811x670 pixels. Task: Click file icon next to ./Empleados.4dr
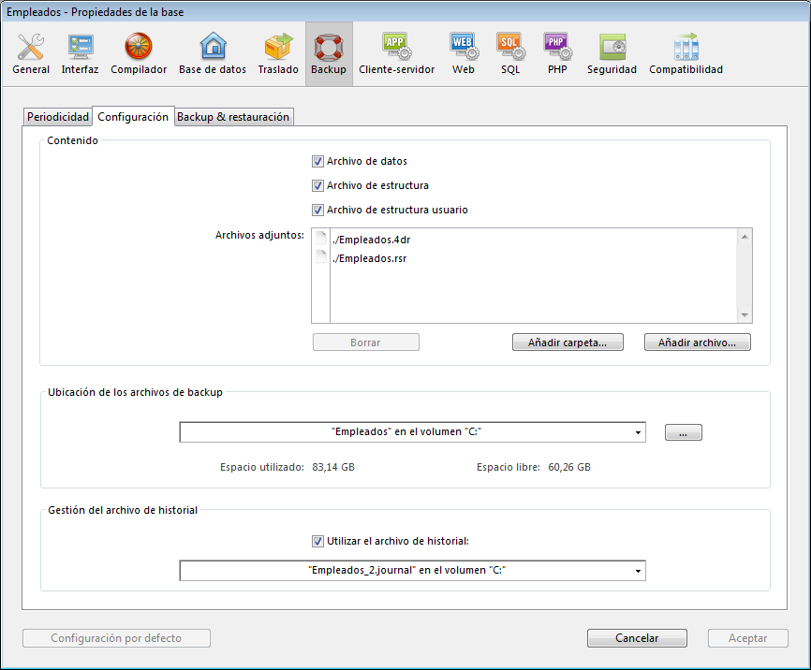(321, 239)
